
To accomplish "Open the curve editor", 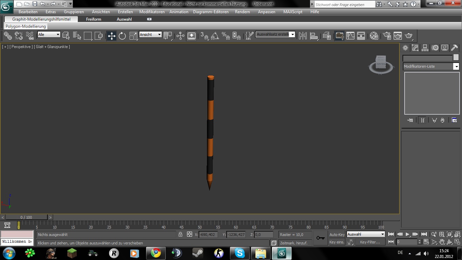I will 350,35.
